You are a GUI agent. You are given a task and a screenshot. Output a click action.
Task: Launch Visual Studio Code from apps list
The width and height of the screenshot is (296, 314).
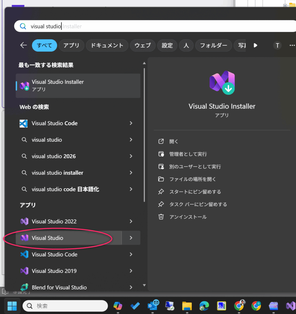point(54,255)
